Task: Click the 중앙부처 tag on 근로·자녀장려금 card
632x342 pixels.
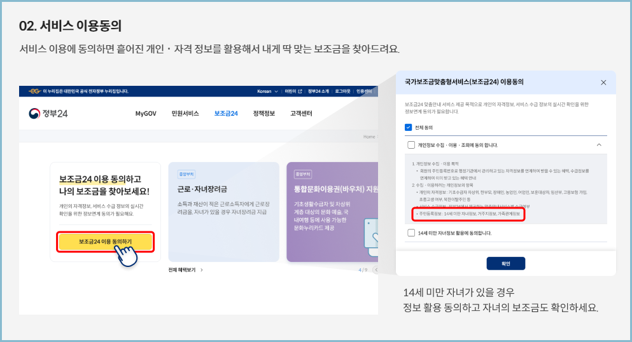Action: pos(186,174)
